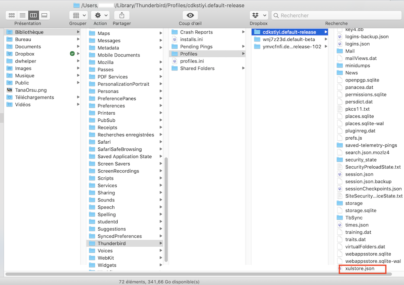Select wnj7z23d.default-beta profile folder
The width and height of the screenshot is (404, 285).
290,40
